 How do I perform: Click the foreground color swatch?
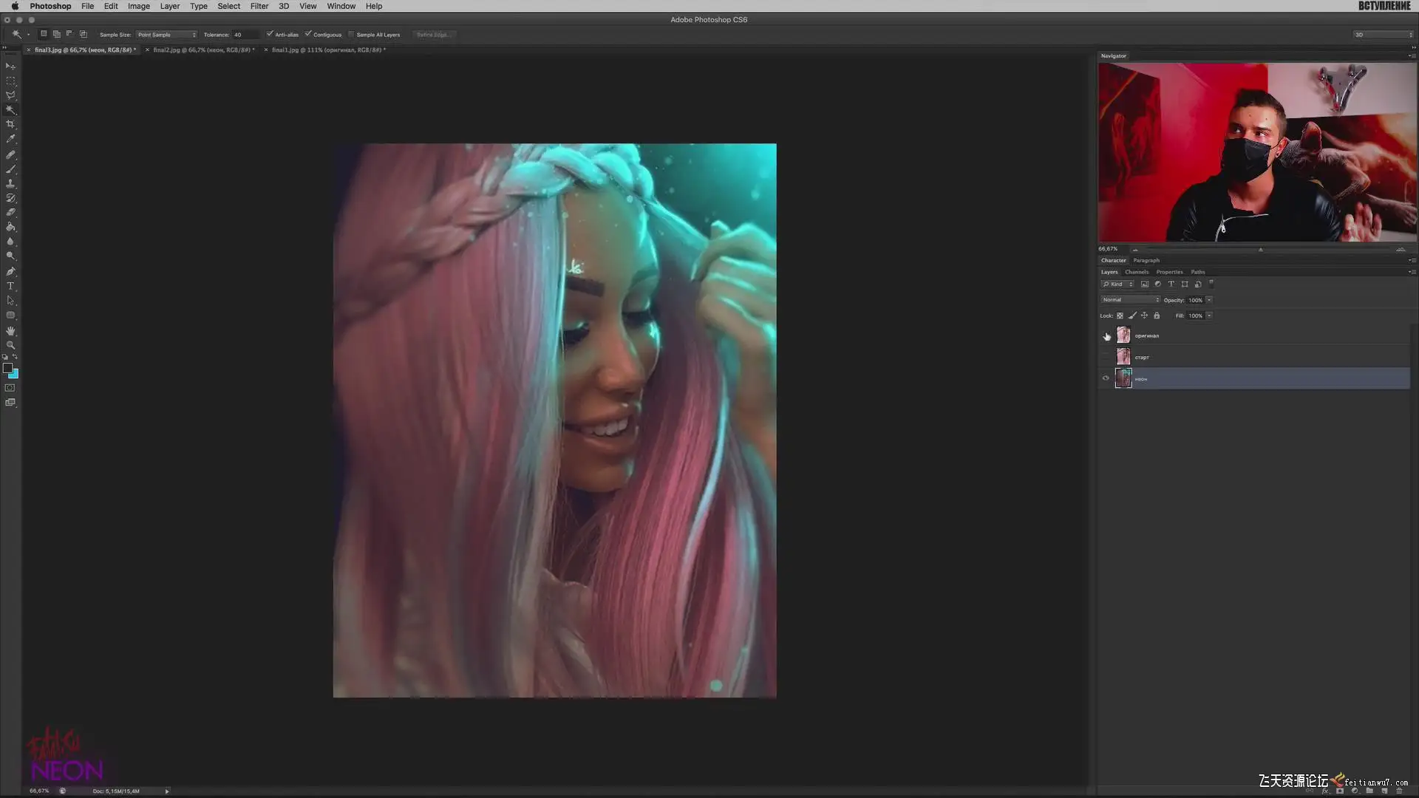7,368
